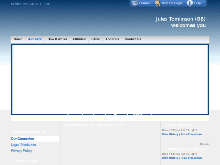Open How It Works menu item
This screenshot has height=165, width=220.
coord(57,39)
